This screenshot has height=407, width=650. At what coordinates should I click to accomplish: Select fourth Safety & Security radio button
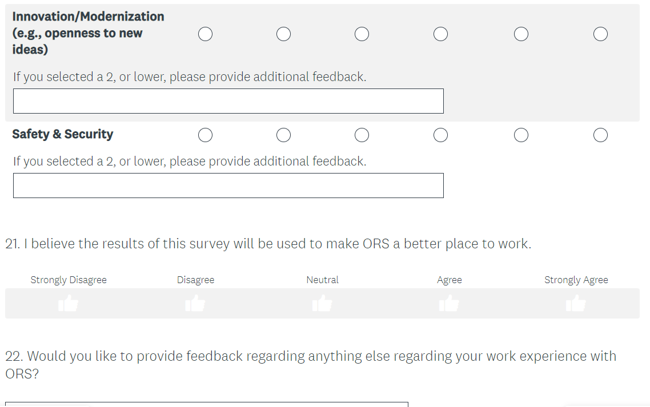click(440, 135)
